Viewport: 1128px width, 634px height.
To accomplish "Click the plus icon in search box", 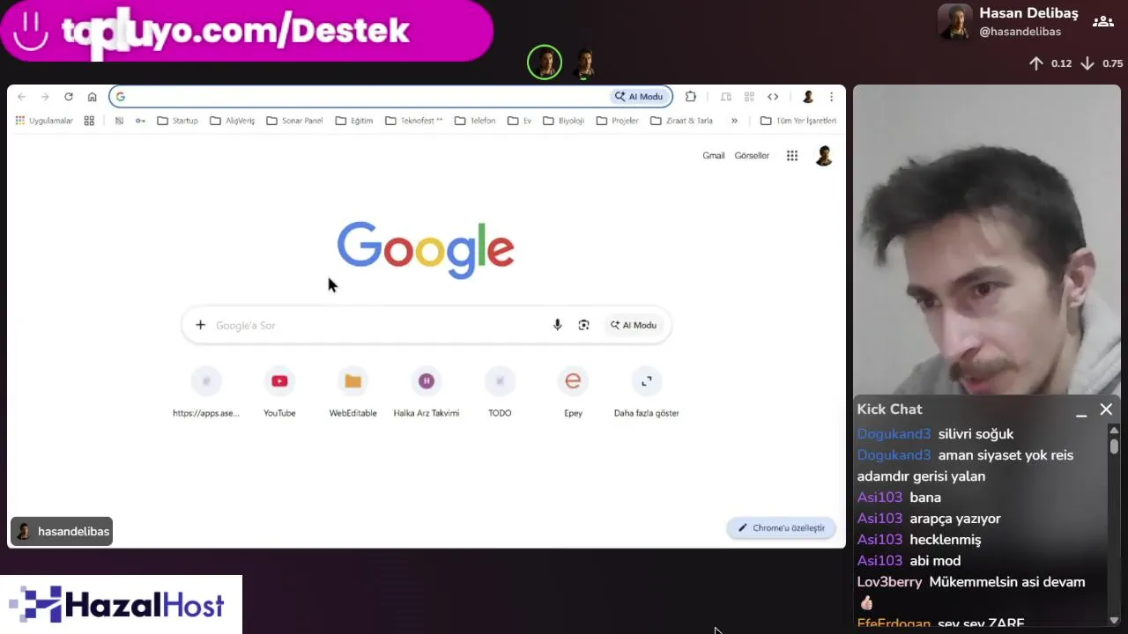I will (x=200, y=325).
